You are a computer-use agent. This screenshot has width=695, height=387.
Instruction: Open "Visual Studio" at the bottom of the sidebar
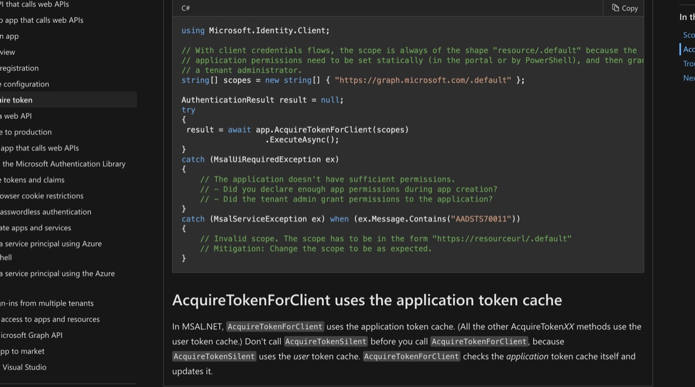25,367
